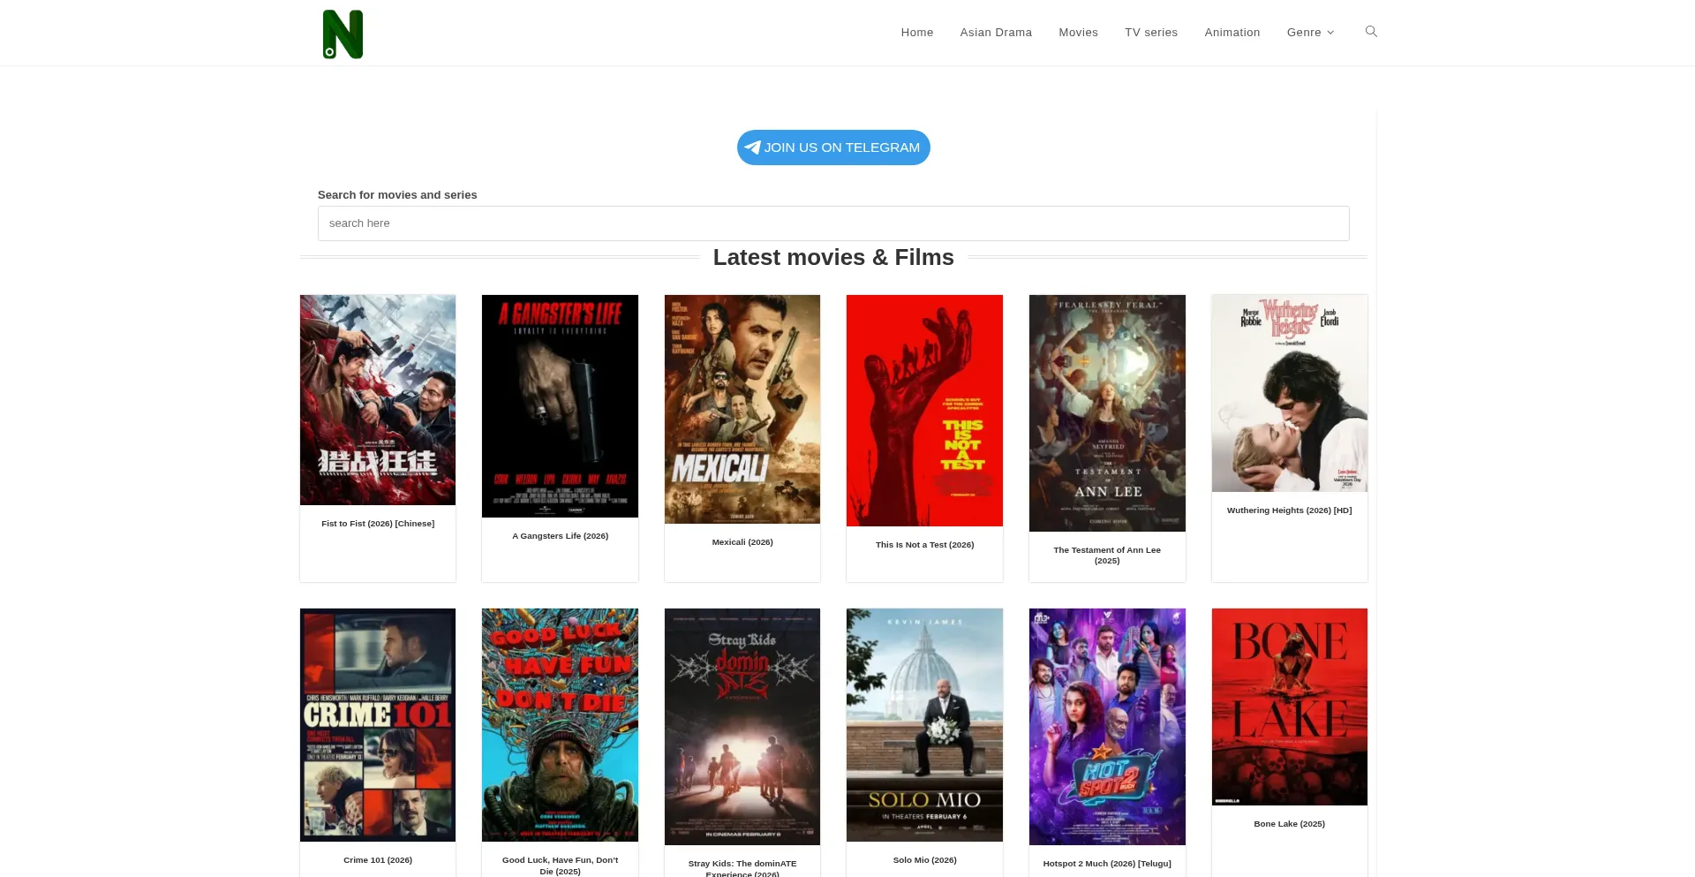Open This Is Not a Test poster
This screenshot has width=1695, height=877.
(x=924, y=411)
